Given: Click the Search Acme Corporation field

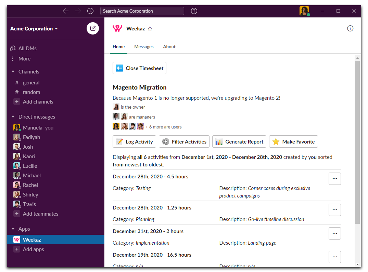Looking at the screenshot, I should pos(142,11).
